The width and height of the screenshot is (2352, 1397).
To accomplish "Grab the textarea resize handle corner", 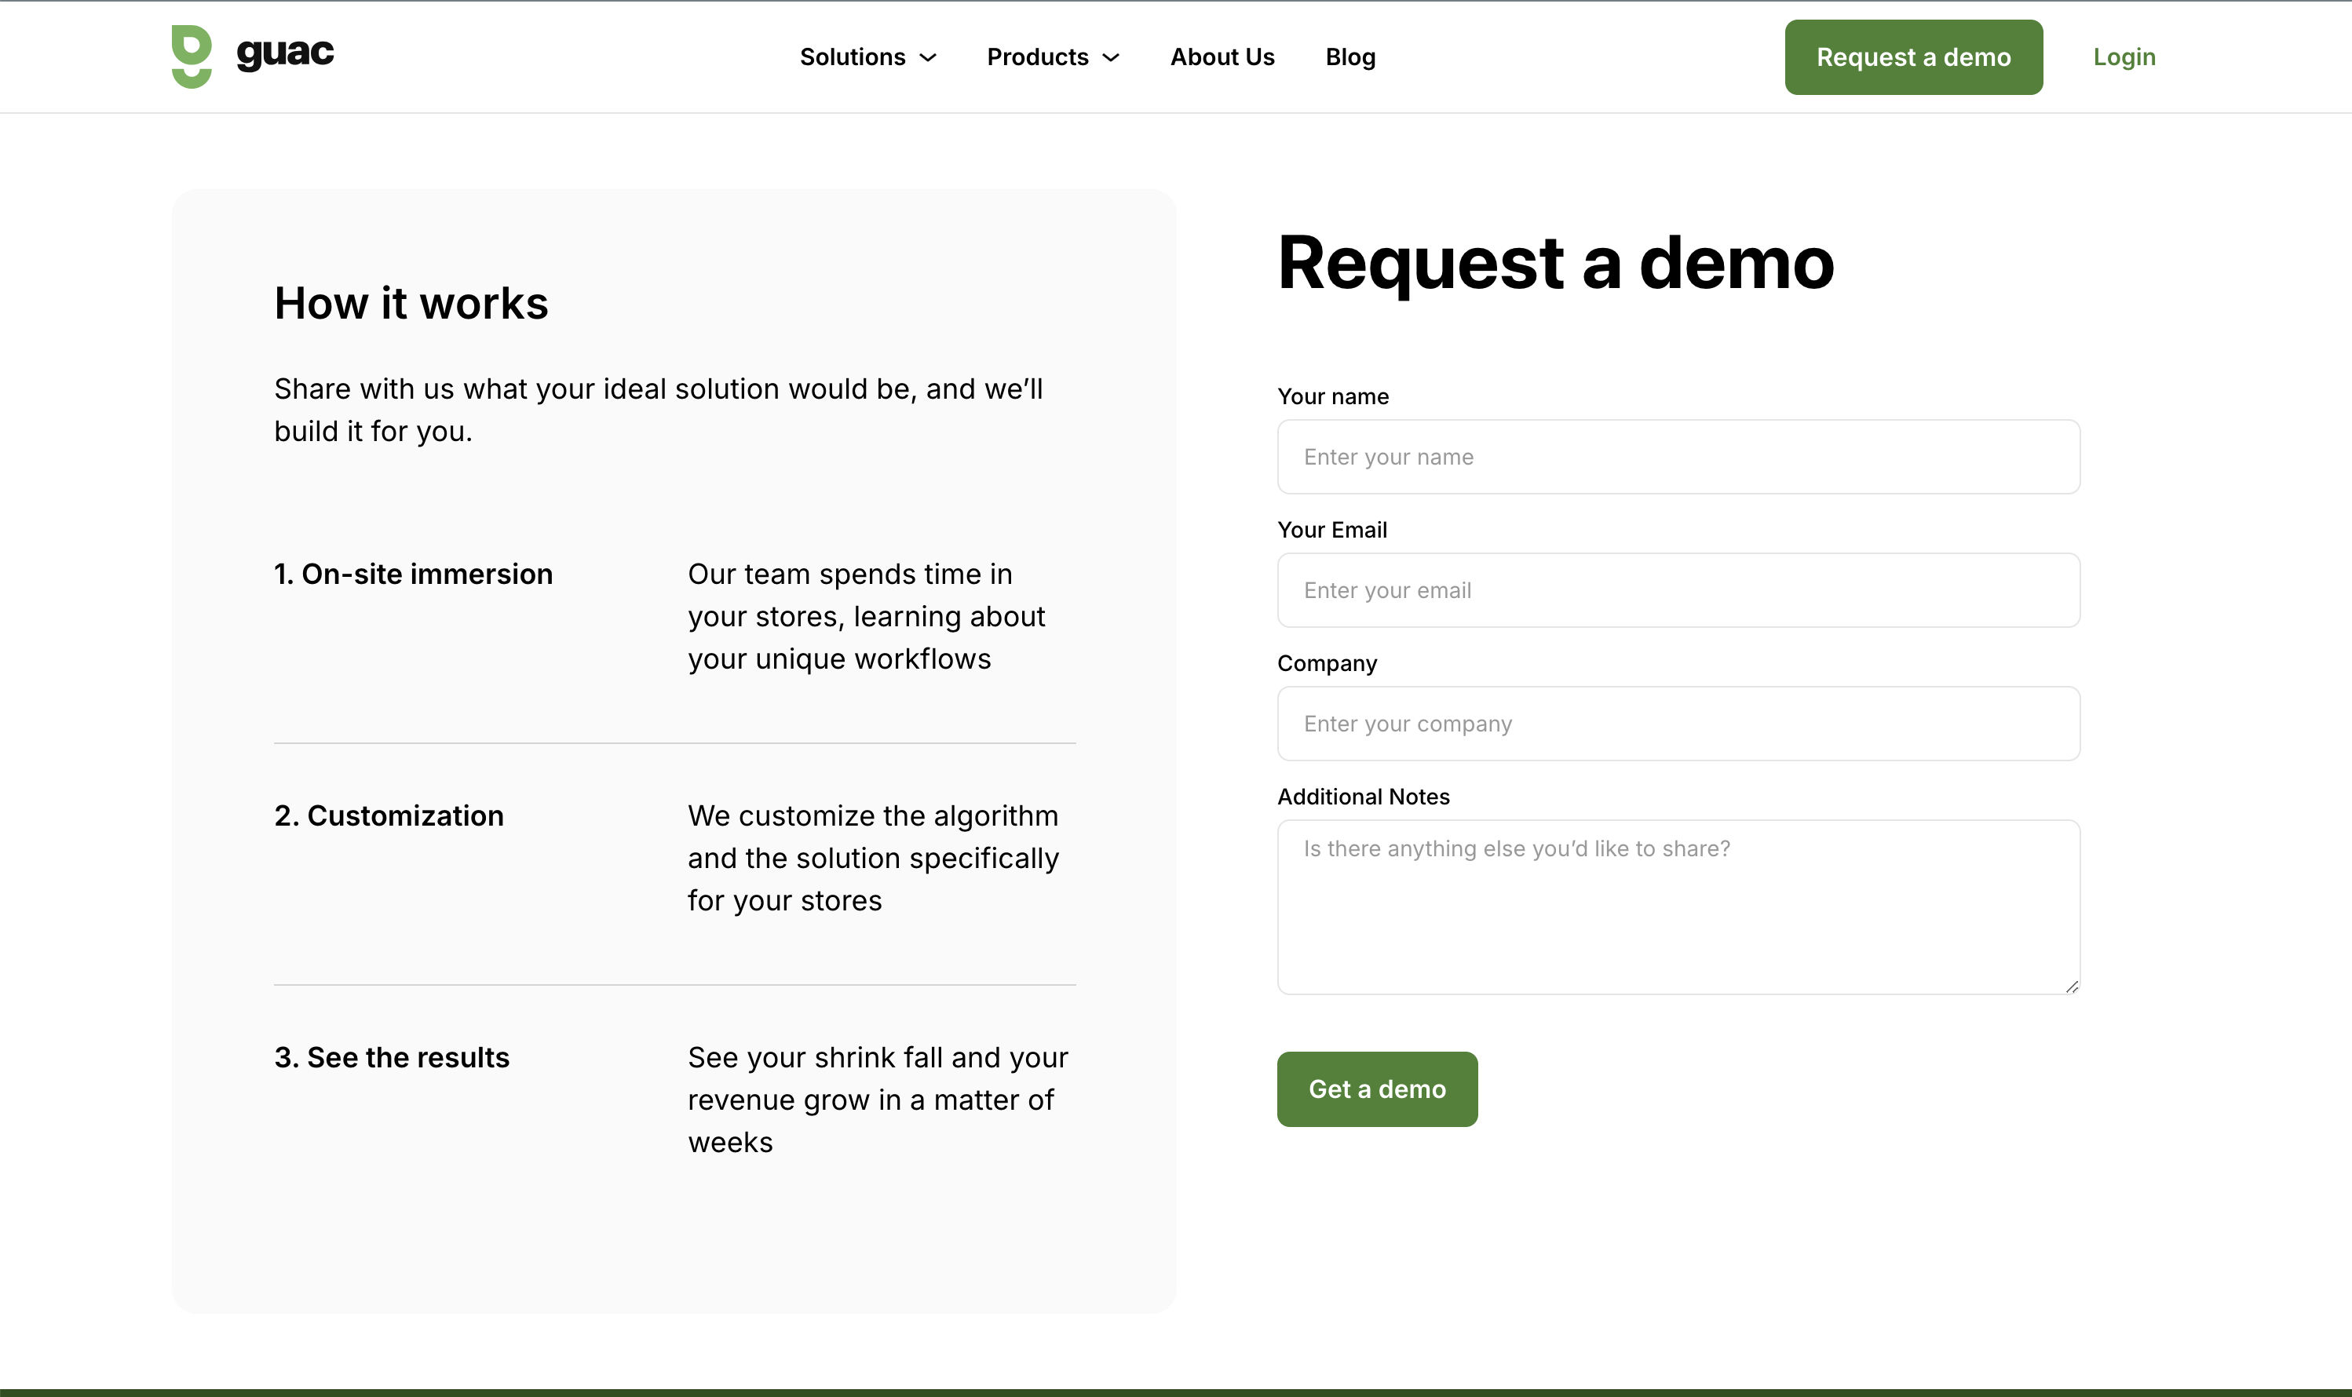I will coord(2072,987).
